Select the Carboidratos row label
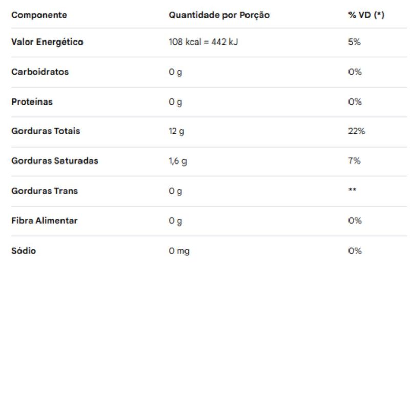This screenshot has height=410, width=410. (x=40, y=72)
